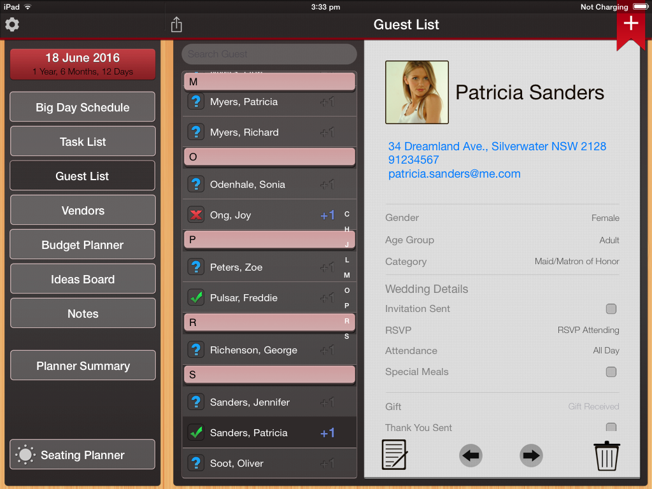Open settings gear icon
The width and height of the screenshot is (652, 489).
(12, 25)
